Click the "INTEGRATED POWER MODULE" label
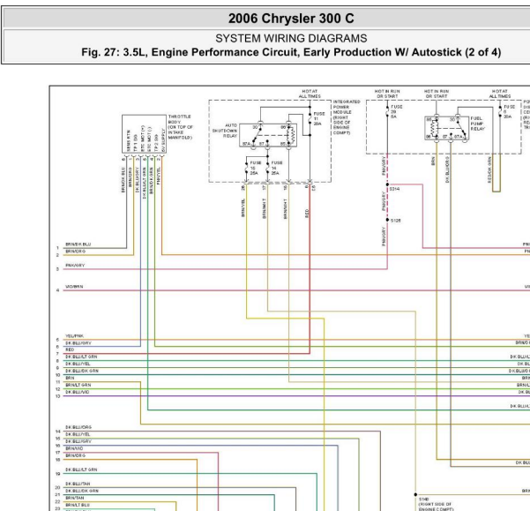Image resolution: width=530 pixels, height=511 pixels. pyautogui.click(x=347, y=117)
